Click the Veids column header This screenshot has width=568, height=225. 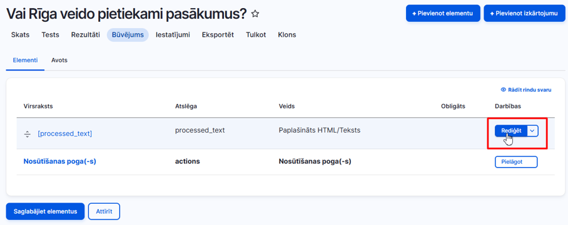coord(287,106)
